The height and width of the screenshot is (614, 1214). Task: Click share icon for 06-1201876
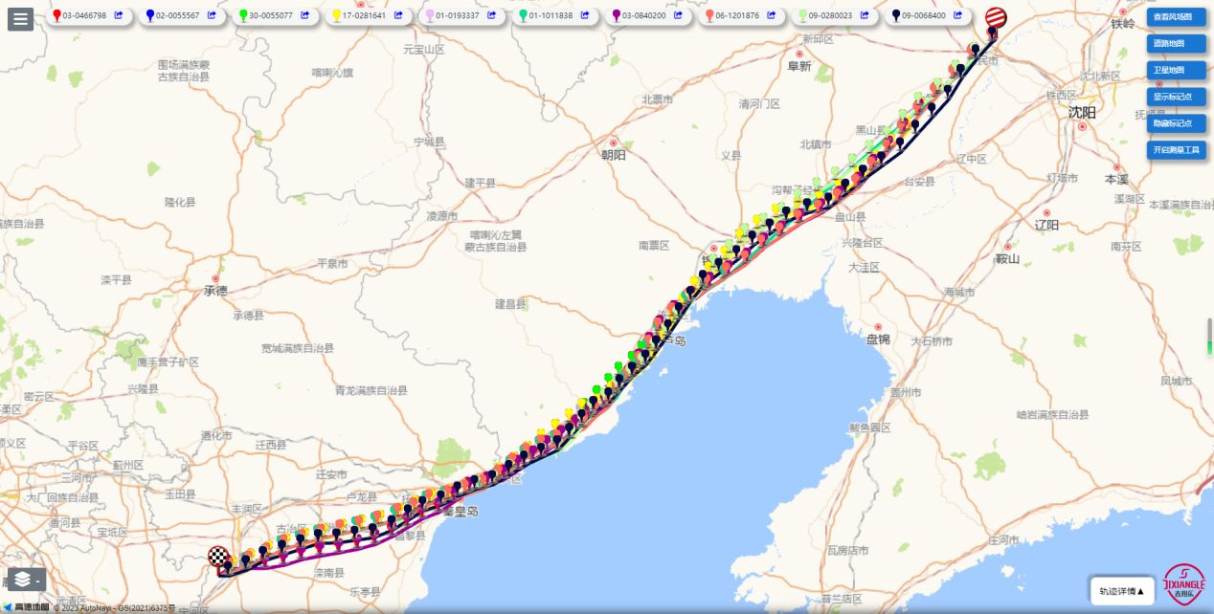[x=772, y=15]
